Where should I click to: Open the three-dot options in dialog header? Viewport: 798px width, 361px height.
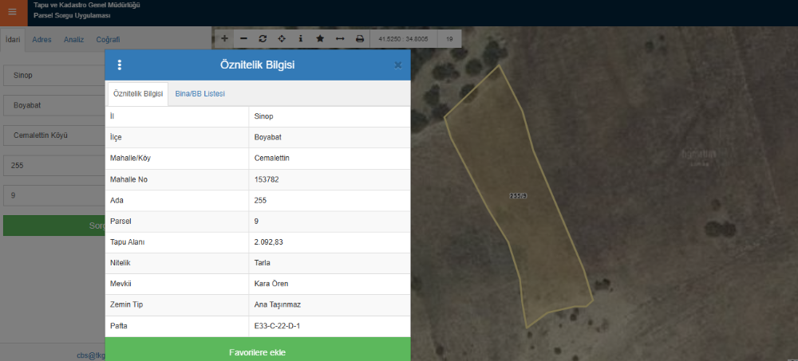[120, 65]
